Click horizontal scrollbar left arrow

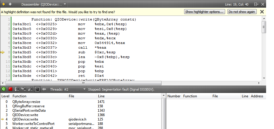click(2, 83)
